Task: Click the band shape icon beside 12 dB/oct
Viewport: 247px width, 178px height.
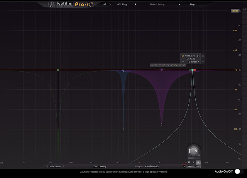Action: tap(183, 62)
